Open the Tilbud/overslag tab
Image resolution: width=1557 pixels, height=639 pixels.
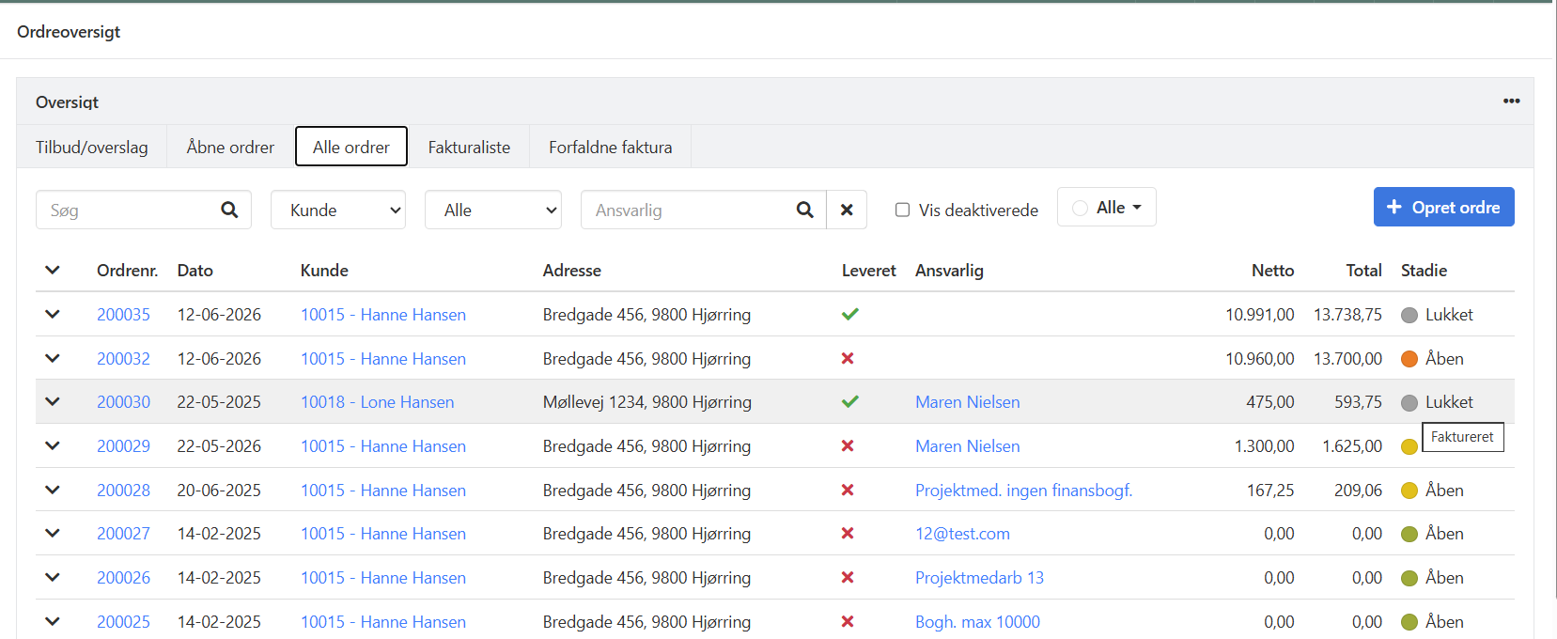click(92, 147)
